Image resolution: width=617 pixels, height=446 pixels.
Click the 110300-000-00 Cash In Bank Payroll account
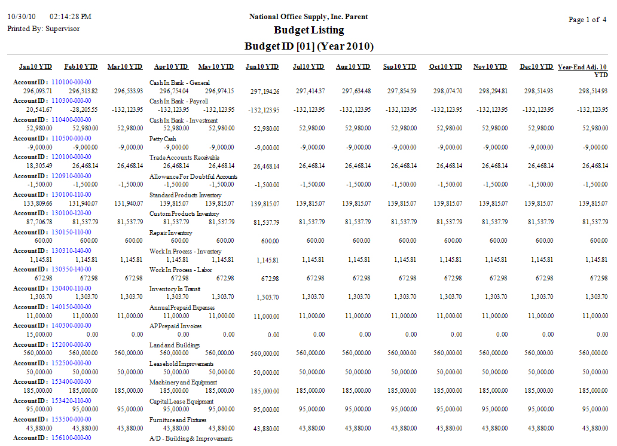[x=71, y=101]
